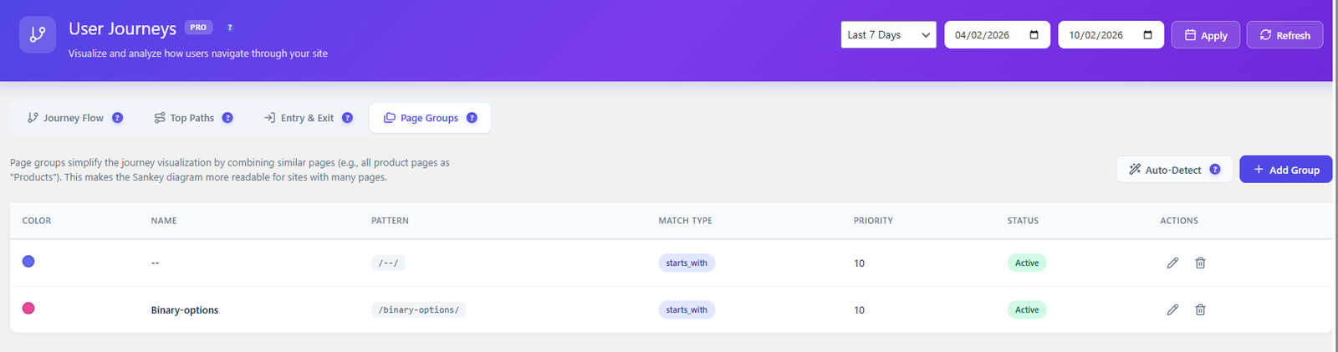Add a new page group
This screenshot has width=1338, height=352.
1285,170
